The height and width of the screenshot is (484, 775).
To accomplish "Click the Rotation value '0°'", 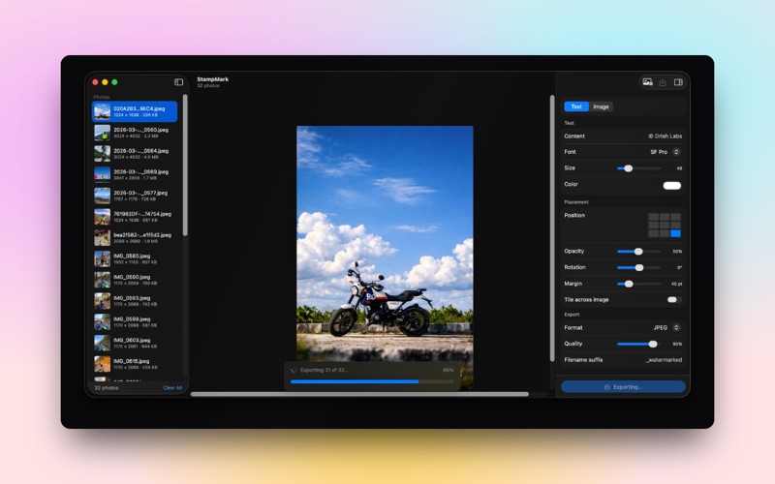I will [680, 268].
